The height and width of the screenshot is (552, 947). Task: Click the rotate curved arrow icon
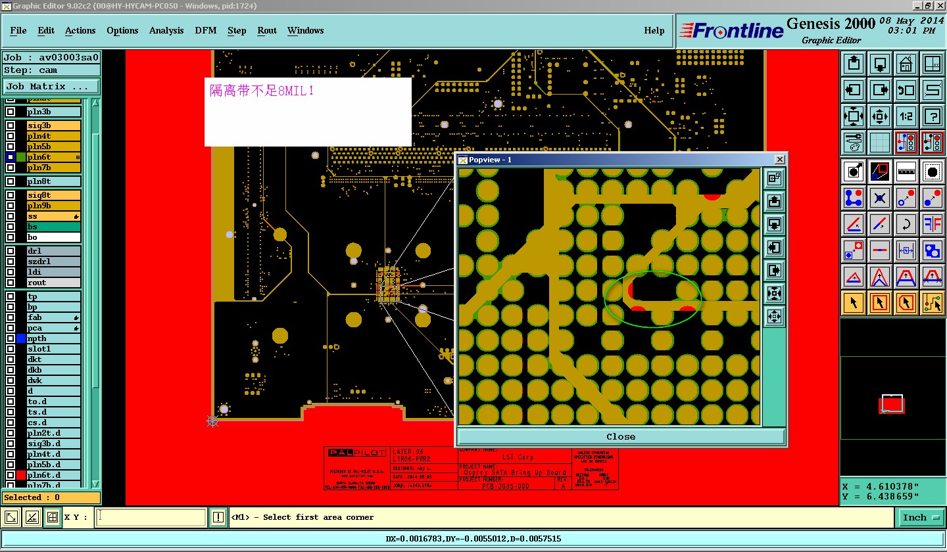906,223
